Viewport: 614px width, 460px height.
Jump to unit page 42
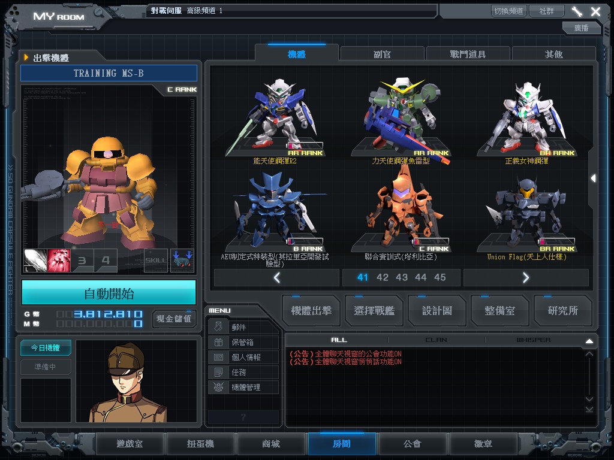click(382, 277)
